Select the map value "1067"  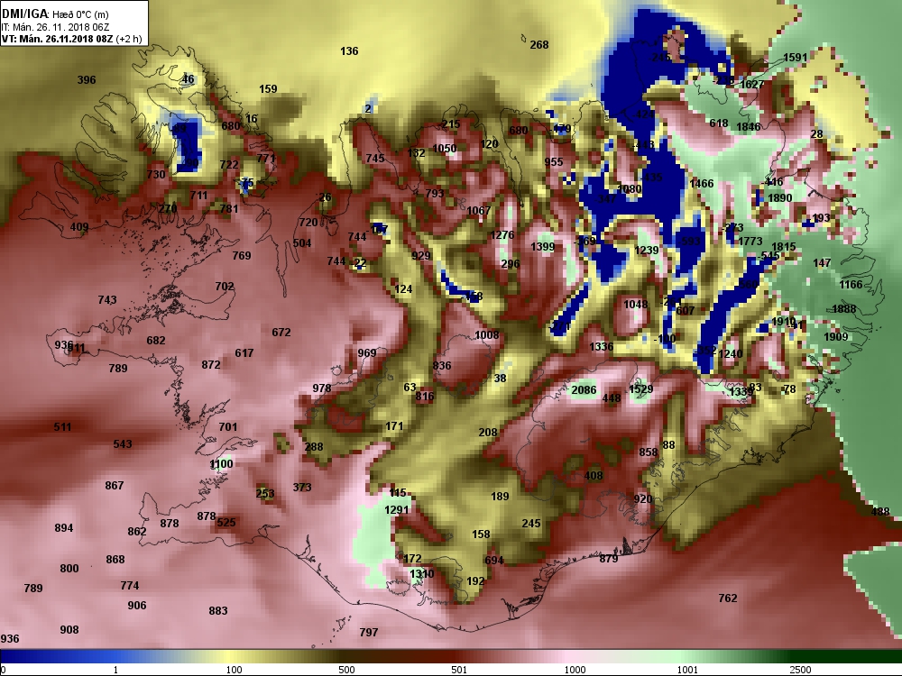(479, 210)
